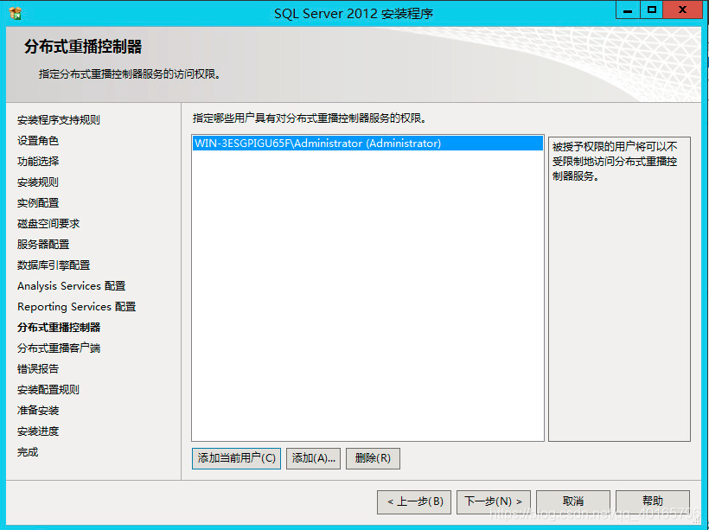Click the subtitle 指定分布式重播控制器服务的访问权限
Screen dimensions: 709x530
130,74
